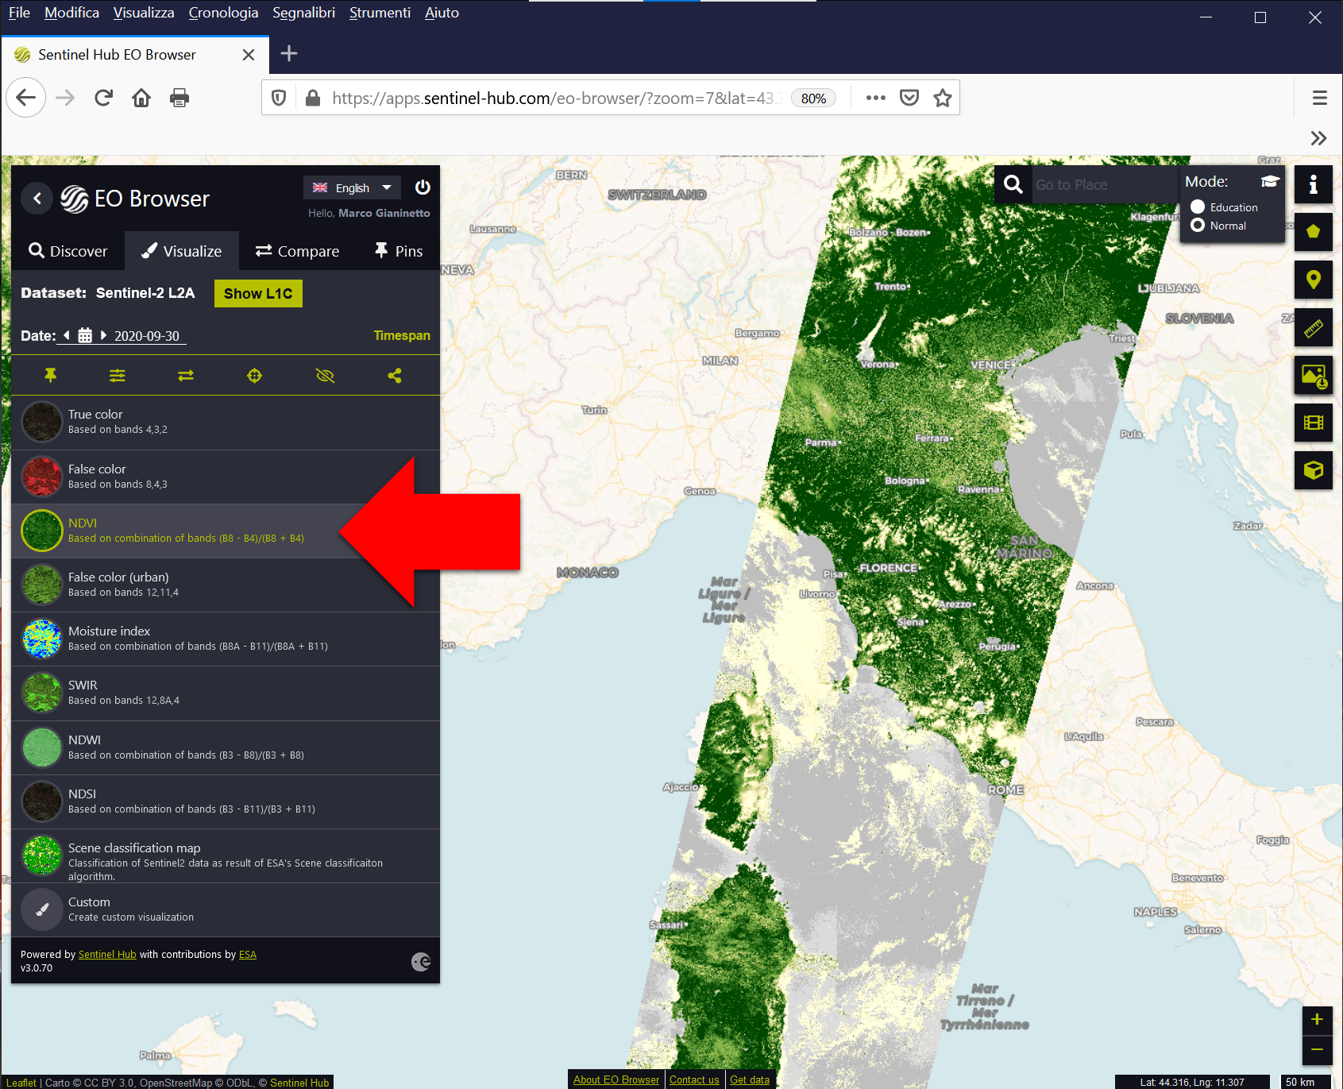The image size is (1343, 1089).
Task: Pin the current layer with pin icon
Action: 50,375
